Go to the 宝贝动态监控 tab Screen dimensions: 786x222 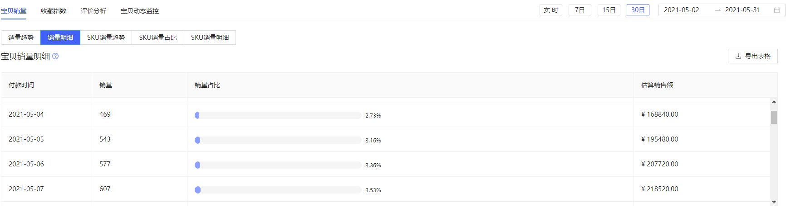point(140,11)
